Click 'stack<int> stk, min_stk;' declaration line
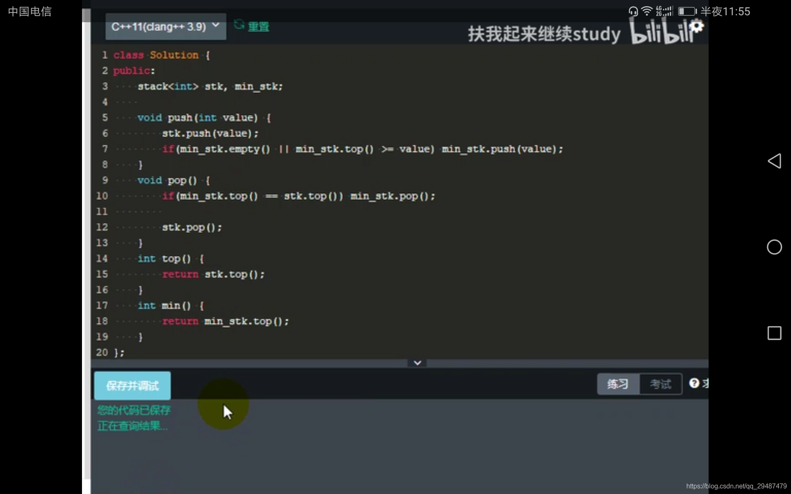The width and height of the screenshot is (791, 494). tap(210, 86)
